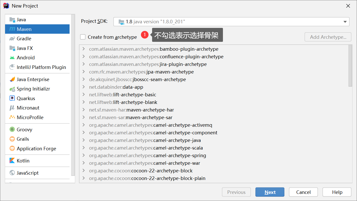This screenshot has height=201, width=357.
Task: Select cocoon-22-archetype-block row
Action: [214, 171]
